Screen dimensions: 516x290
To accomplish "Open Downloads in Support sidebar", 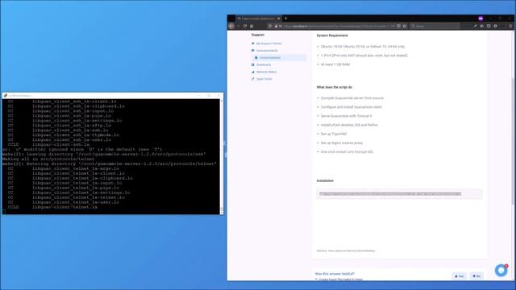I will 264,64.
